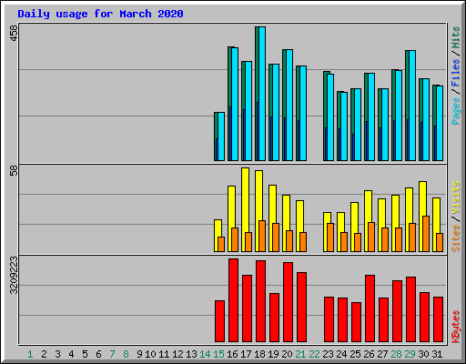Click the red KBytes bar for day 19
Screen dimensions: 466x364
tap(275, 318)
